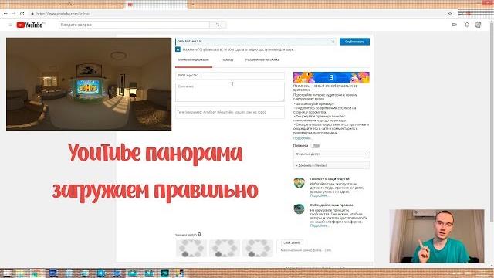Click the magnifier search button
Screen dimensions: 494x278
click(218, 25)
